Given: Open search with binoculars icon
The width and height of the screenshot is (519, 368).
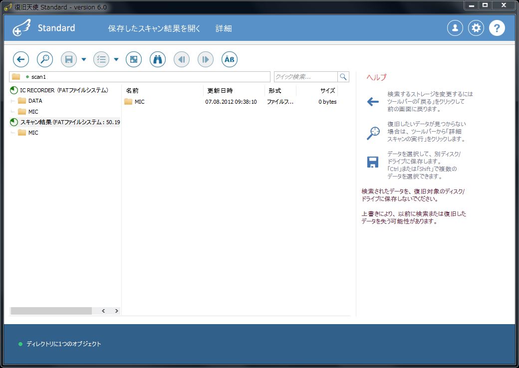Looking at the screenshot, I should 158,59.
